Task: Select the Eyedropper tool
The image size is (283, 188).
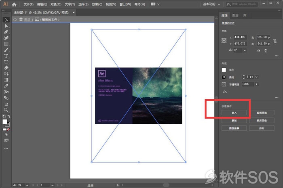Action: [x=6, y=86]
